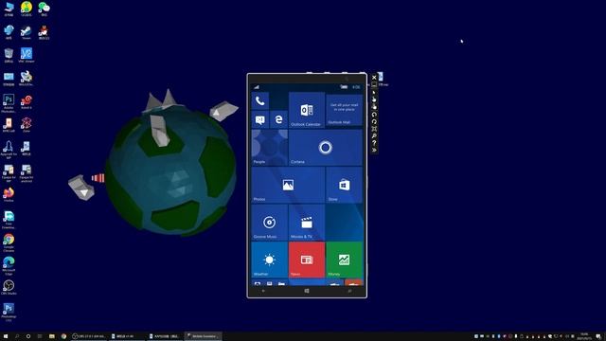Select the Microsoft Edge desktop icon
This screenshot has width=606, height=341.
point(9,266)
